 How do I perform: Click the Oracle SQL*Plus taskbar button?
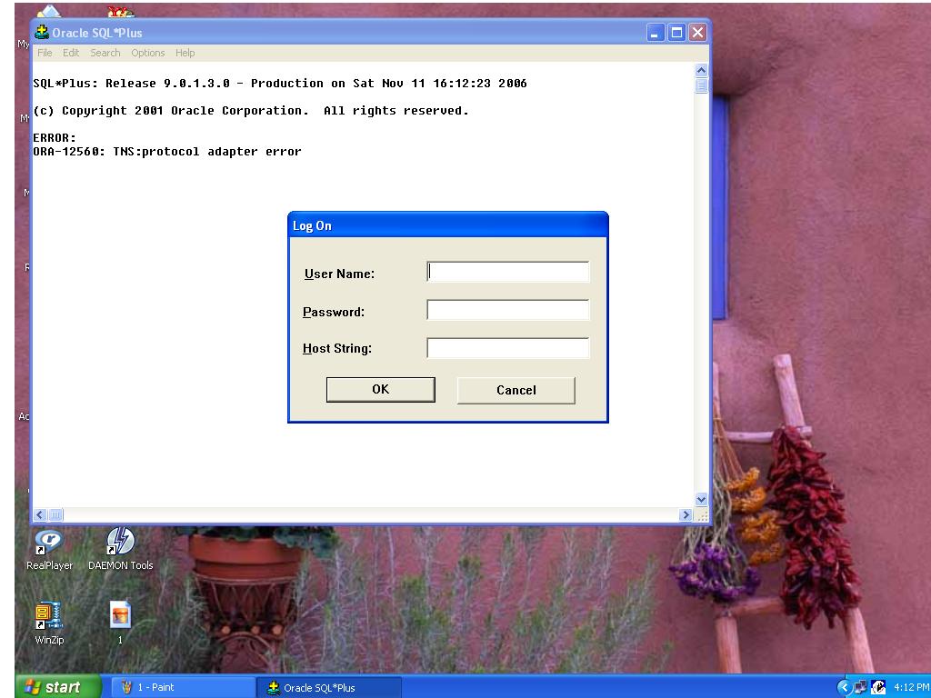pos(327,688)
